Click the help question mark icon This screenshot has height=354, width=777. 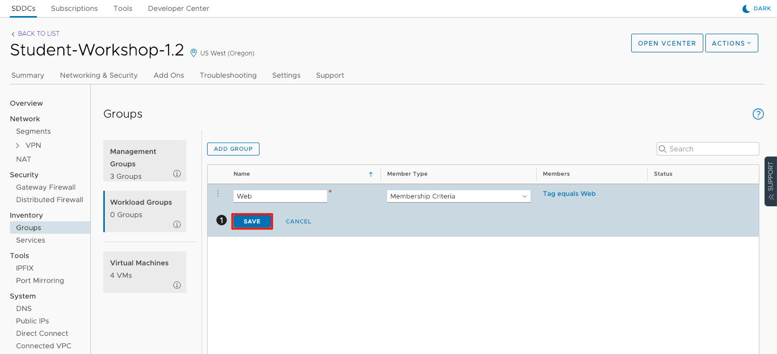pos(758,114)
